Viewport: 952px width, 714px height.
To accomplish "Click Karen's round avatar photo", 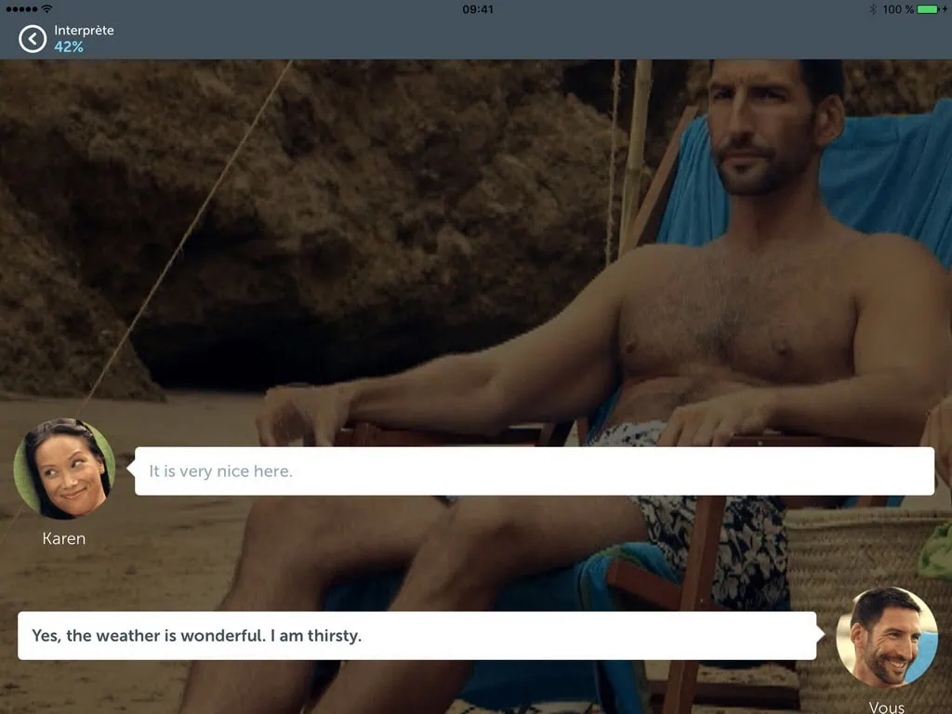I will click(x=64, y=469).
